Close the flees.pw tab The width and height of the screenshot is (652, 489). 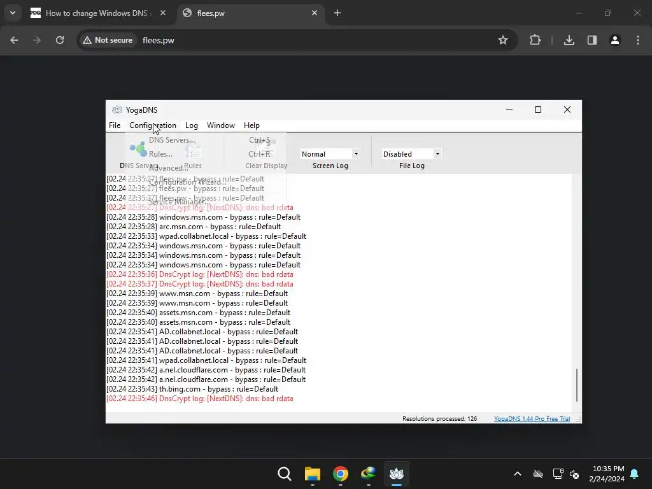[x=315, y=13]
